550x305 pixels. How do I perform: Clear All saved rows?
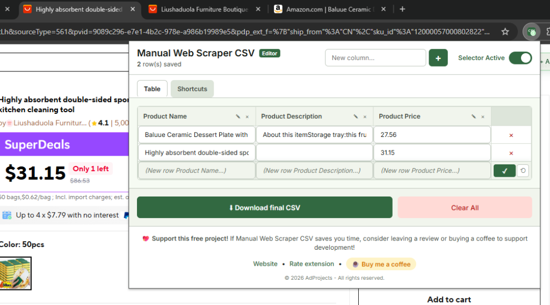[x=465, y=208]
